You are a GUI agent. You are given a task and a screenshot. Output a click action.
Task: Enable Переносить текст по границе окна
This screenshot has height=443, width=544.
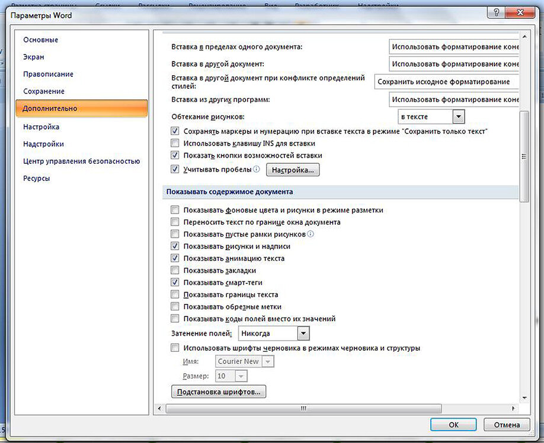(x=175, y=222)
